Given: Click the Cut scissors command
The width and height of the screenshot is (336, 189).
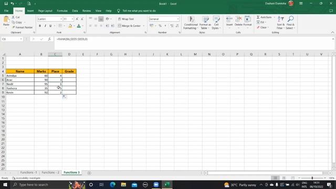Looking at the screenshot, I should (16, 17).
